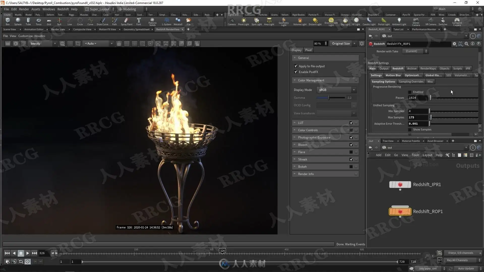
Task: Click the Add menu in network editor
Action: point(378,155)
